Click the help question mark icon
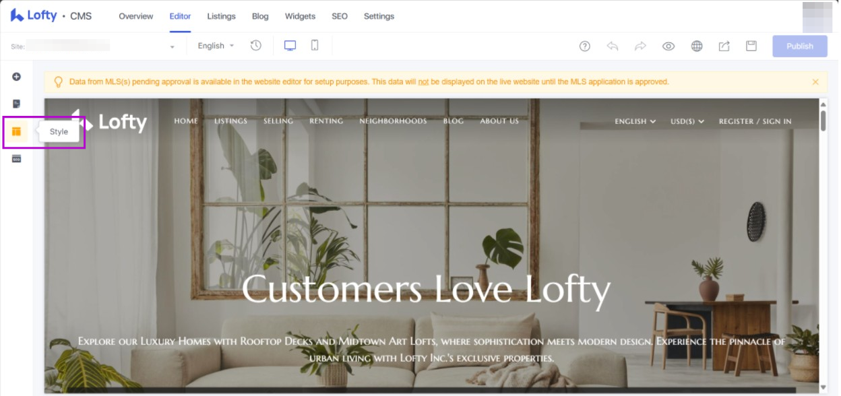 [x=585, y=46]
